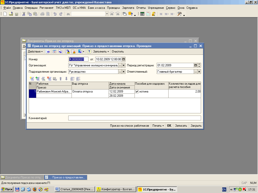Click the windows list icon in toolbar
This screenshot has width=258, height=193.
124,14
